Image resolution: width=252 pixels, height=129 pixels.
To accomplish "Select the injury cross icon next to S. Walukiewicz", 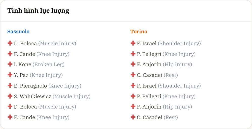I will (x=10, y=96).
